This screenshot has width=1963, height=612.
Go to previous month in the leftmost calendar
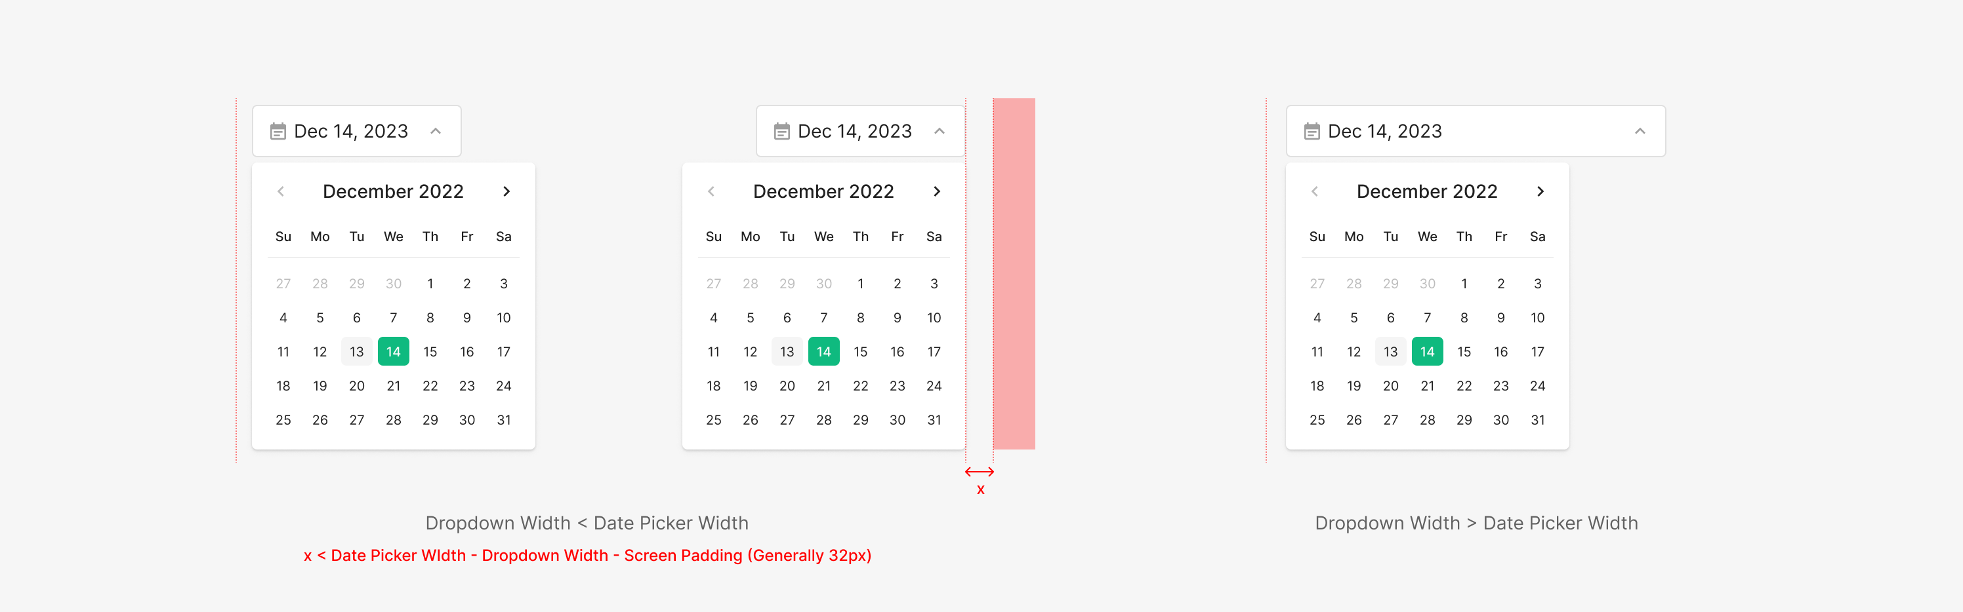pos(281,192)
